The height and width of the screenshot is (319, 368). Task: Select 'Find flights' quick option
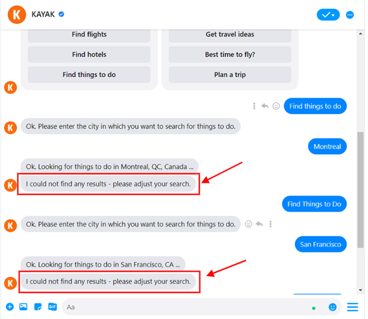(x=89, y=35)
